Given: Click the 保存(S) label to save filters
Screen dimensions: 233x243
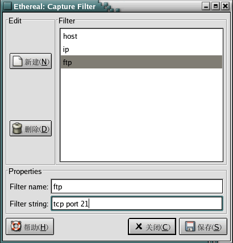Looking at the screenshot, I should coord(209,227).
